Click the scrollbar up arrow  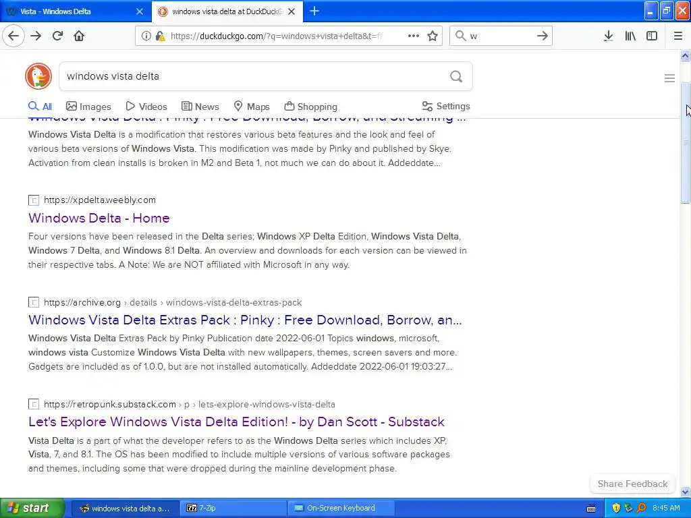pos(685,56)
